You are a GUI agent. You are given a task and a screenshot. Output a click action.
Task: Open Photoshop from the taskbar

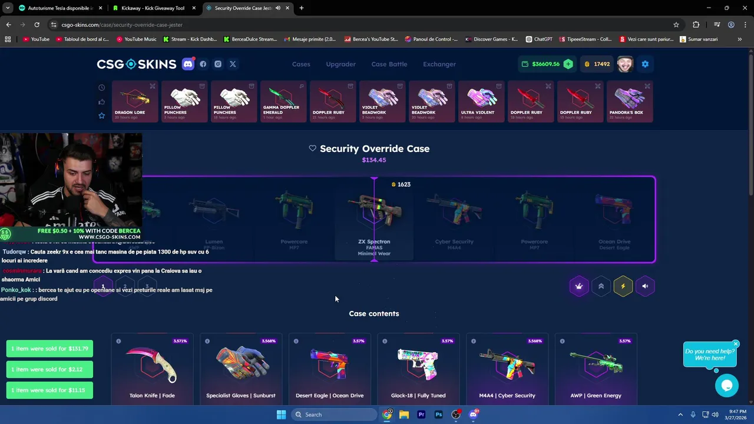click(x=438, y=415)
